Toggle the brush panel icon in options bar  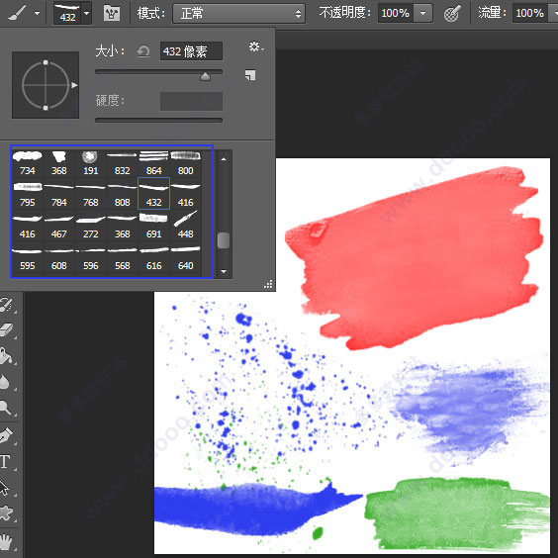112,13
